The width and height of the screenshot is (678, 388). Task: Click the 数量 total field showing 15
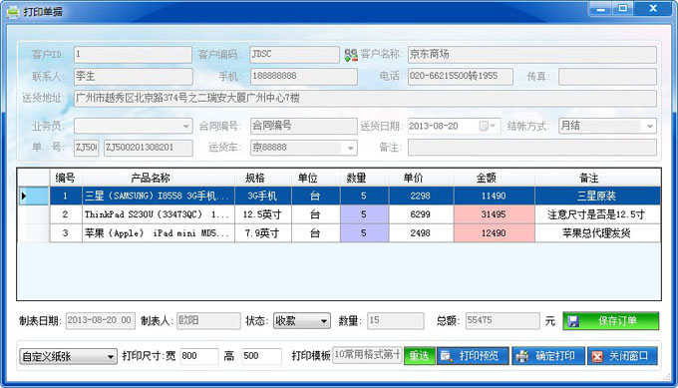(x=395, y=321)
